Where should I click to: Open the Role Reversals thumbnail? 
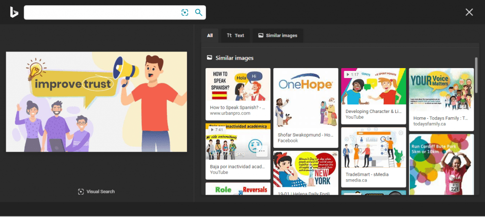click(238, 189)
